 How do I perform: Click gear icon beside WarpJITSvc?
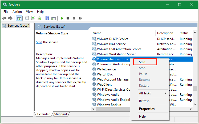[x=94, y=74]
